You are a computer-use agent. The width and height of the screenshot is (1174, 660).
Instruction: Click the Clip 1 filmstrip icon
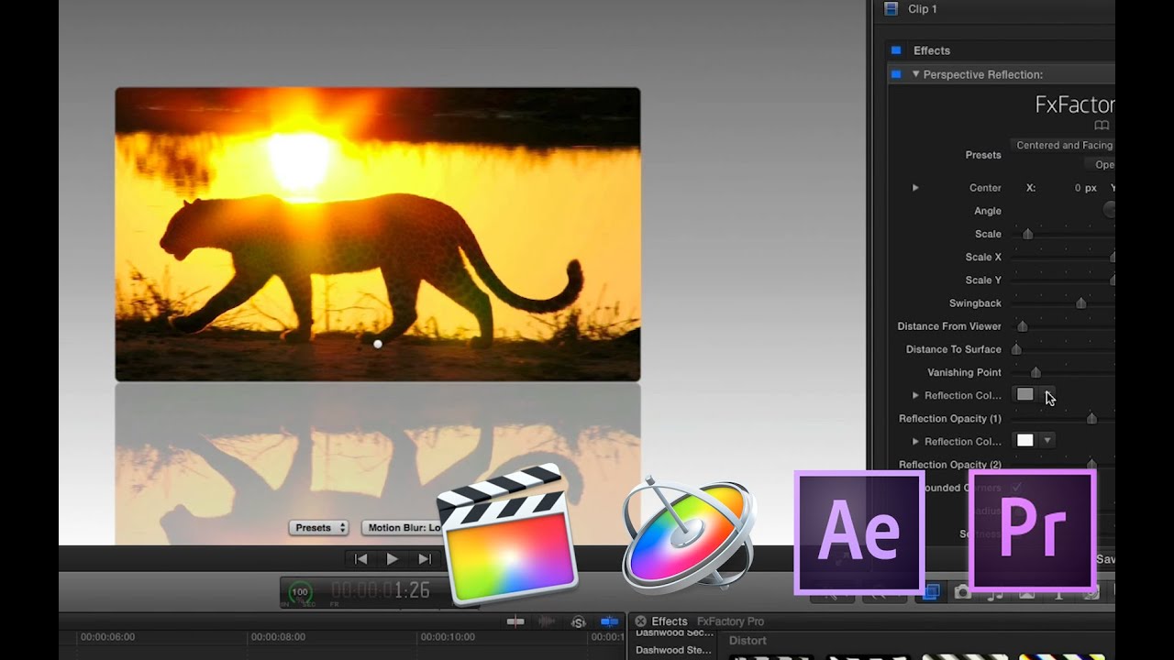point(891,8)
